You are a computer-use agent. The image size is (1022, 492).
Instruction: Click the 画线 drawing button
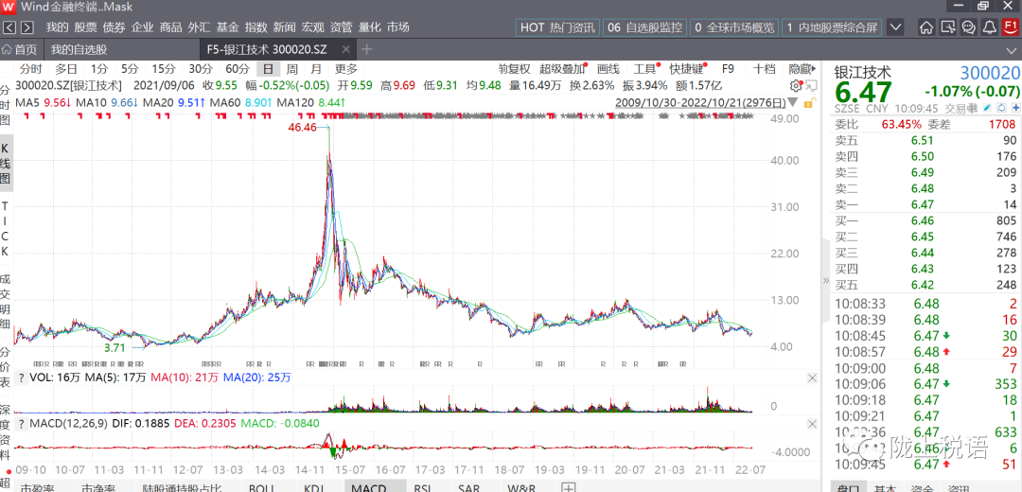(608, 69)
